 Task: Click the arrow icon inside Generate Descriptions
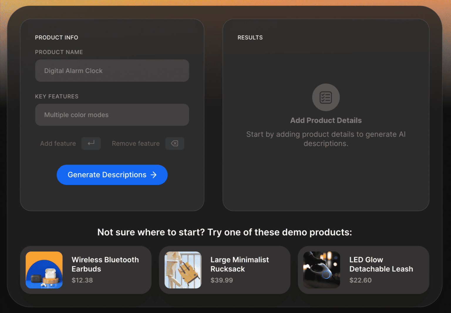click(154, 175)
